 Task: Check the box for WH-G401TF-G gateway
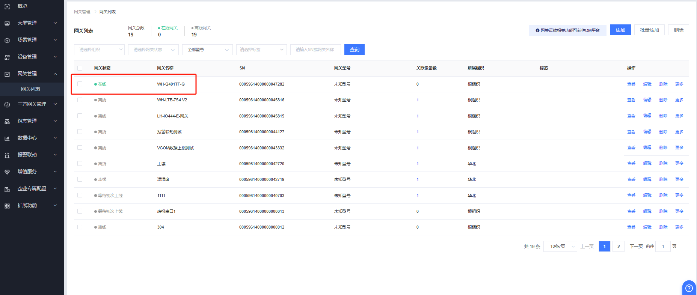click(80, 84)
